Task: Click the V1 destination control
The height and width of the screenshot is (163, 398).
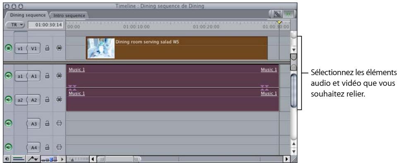Action: click(34, 48)
